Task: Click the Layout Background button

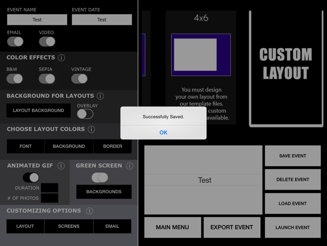Action: click(x=38, y=111)
